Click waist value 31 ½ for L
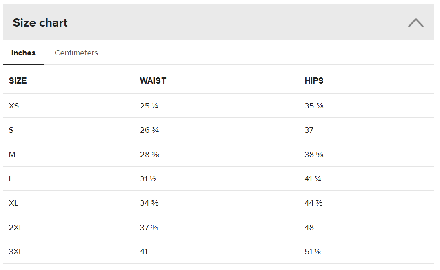The image size is (440, 270). (x=148, y=179)
